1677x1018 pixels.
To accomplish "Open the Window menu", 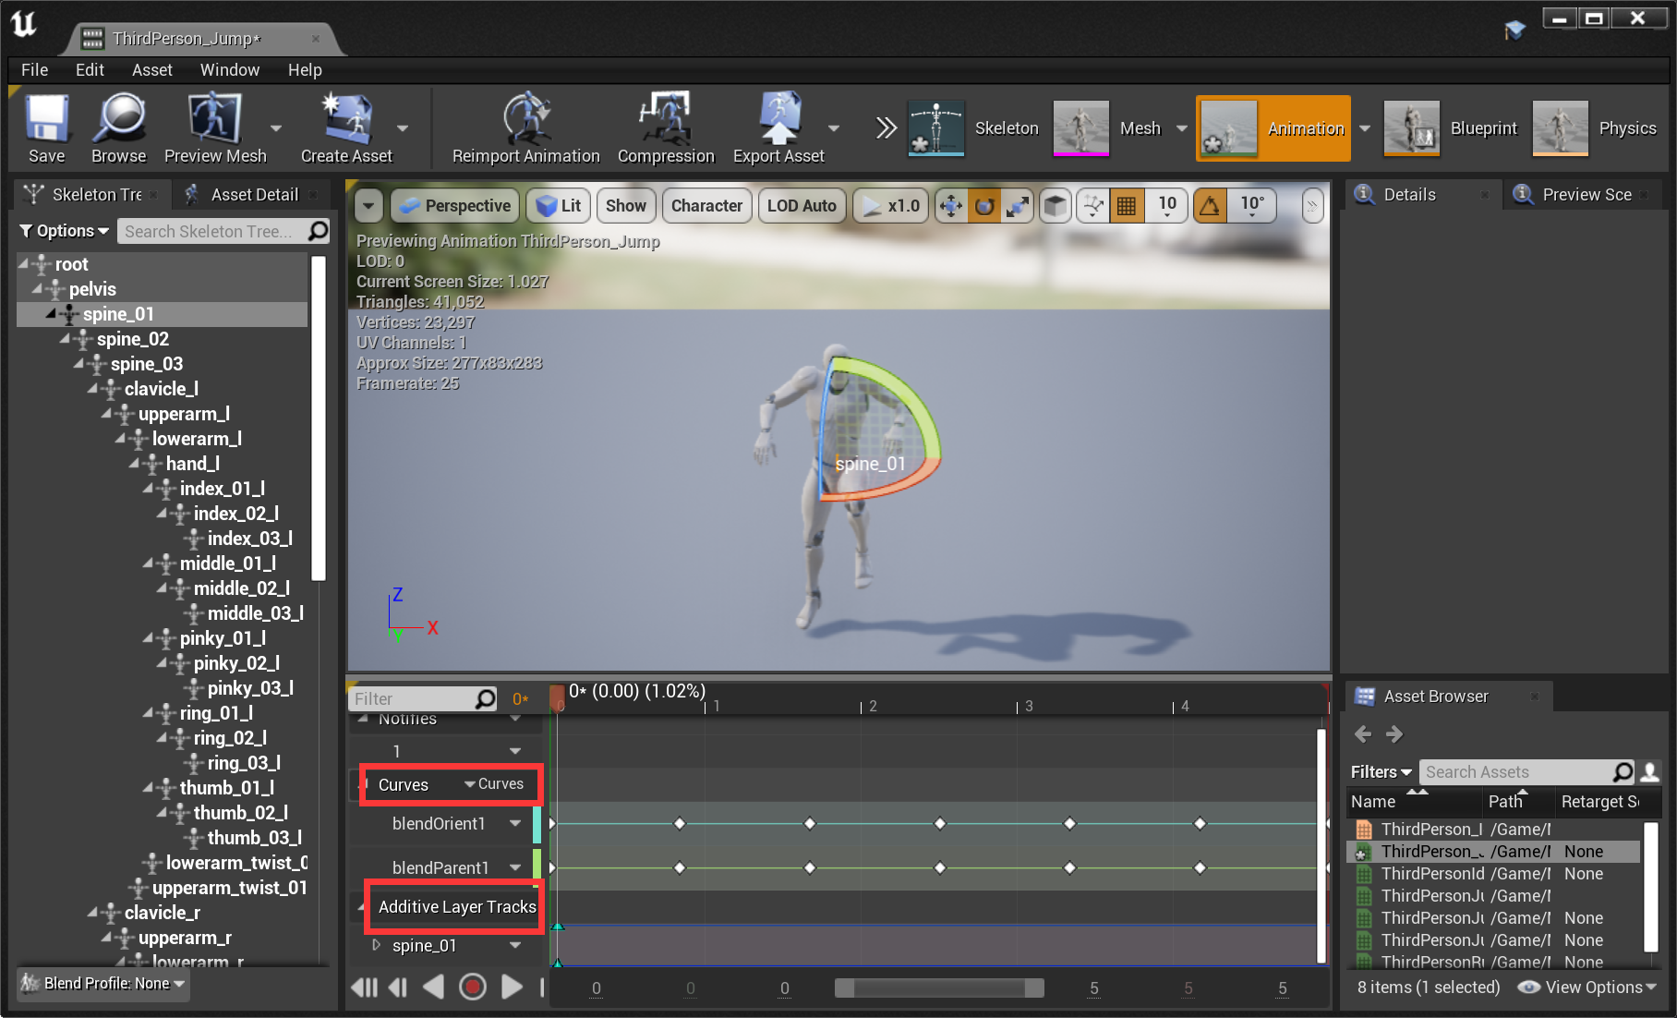I will [230, 70].
